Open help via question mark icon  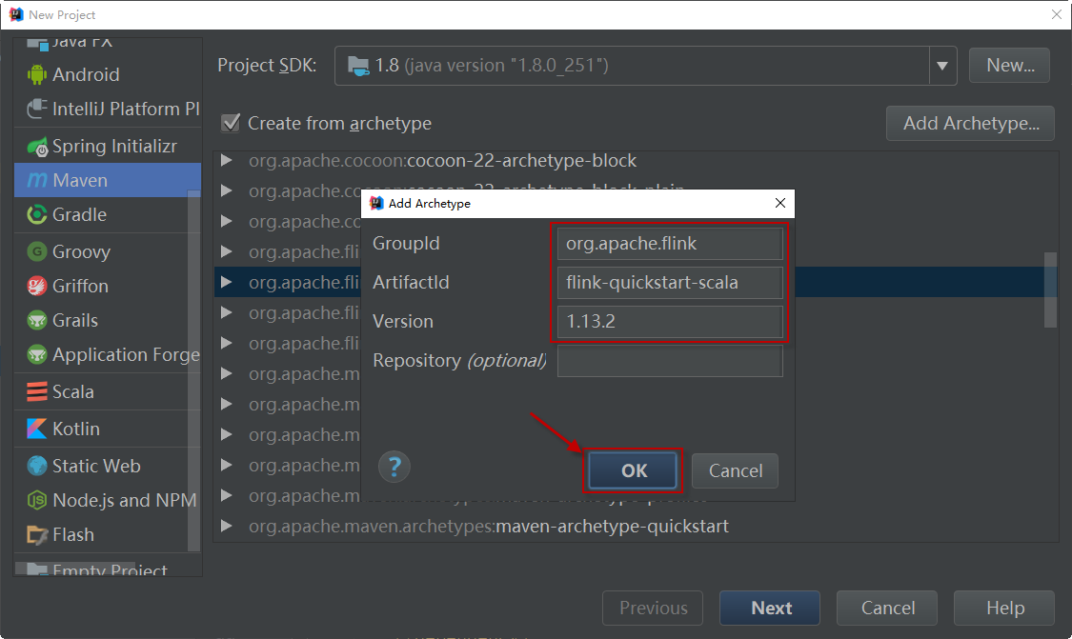pyautogui.click(x=394, y=468)
